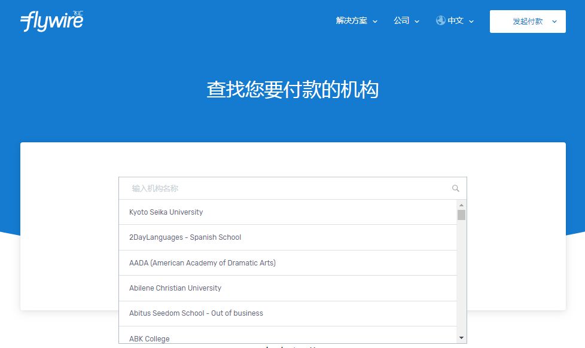Select Kyoto Seika University from list

[x=166, y=212]
